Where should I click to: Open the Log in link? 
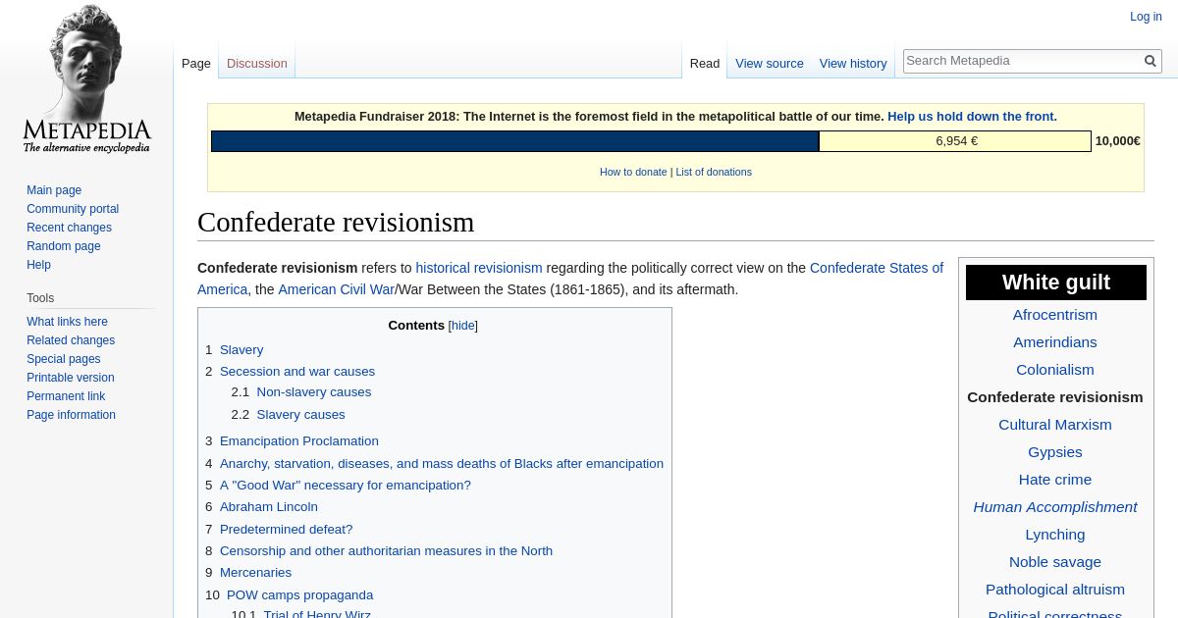click(1146, 17)
